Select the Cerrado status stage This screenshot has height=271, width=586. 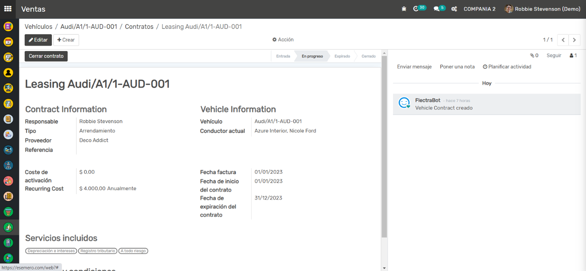tap(368, 56)
